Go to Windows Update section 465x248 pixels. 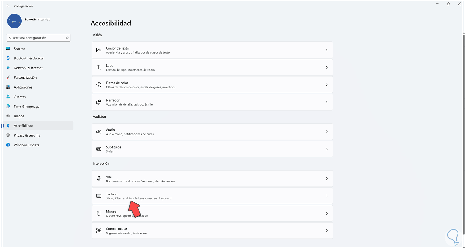pyautogui.click(x=26, y=145)
